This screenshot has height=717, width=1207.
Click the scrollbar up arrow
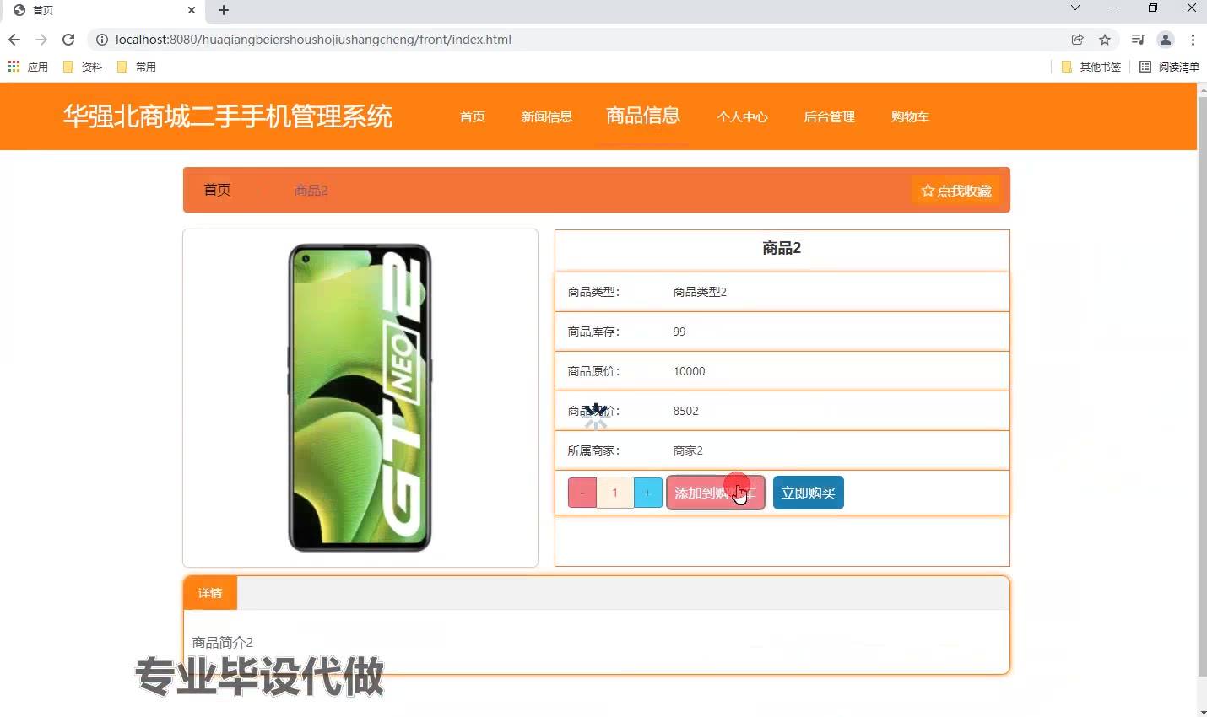click(1202, 89)
